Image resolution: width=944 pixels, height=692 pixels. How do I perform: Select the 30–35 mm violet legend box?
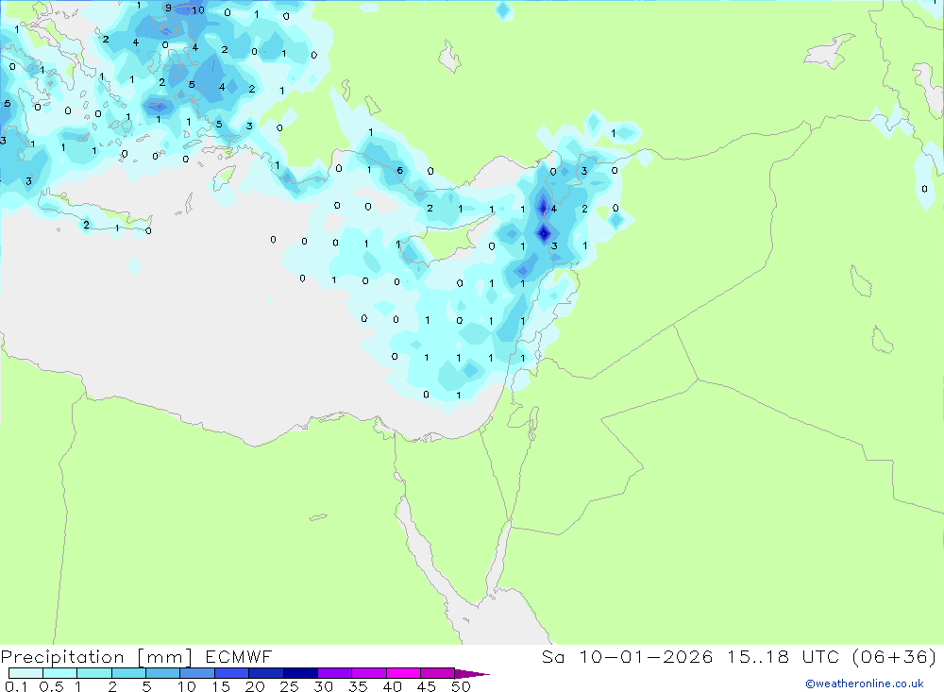(335, 673)
